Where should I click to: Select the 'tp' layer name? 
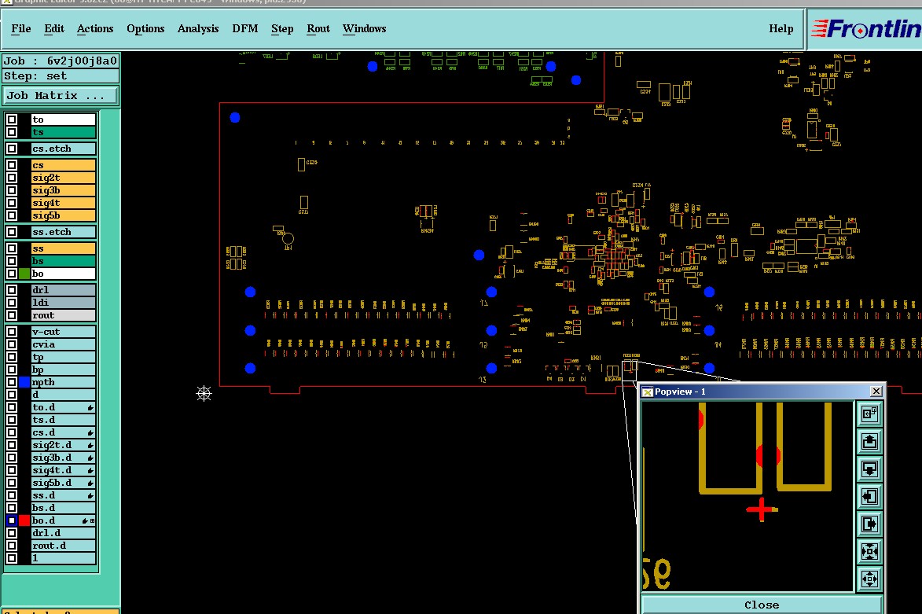point(64,358)
